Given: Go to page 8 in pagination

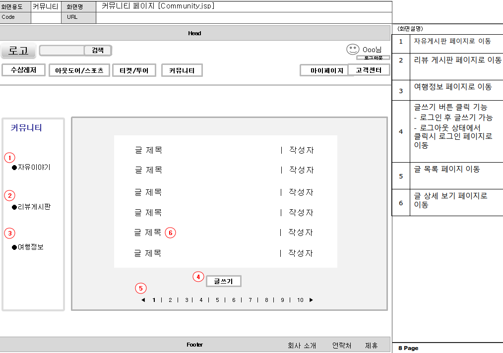Looking at the screenshot, I should [266, 300].
